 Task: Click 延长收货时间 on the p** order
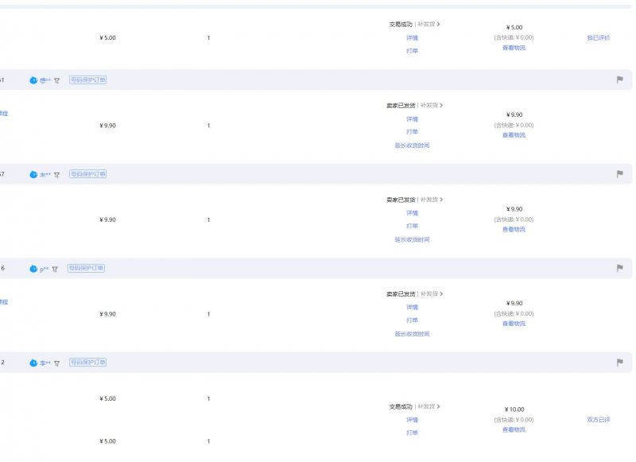coord(410,334)
